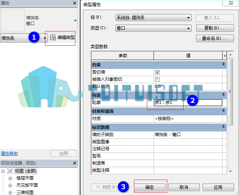Click the 取消 cancel button
Screen dimensions: 239x195
[184, 187]
